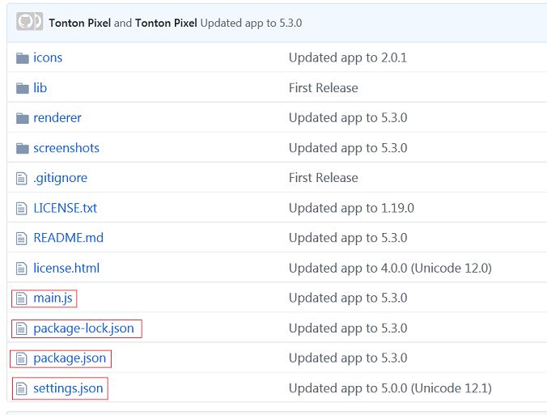547x415 pixels.
Task: Open package-lock.json file
Action: [x=83, y=328]
